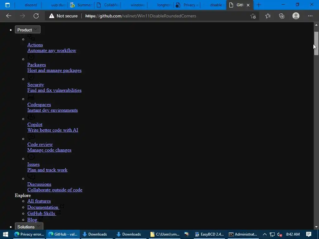Open the Documentation link
Viewport: 319px width, 239px height.
[43, 207]
